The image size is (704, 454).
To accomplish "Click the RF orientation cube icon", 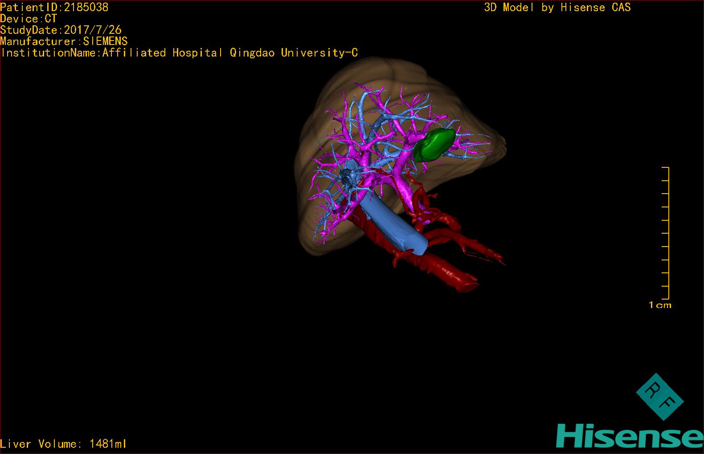I will (659, 397).
